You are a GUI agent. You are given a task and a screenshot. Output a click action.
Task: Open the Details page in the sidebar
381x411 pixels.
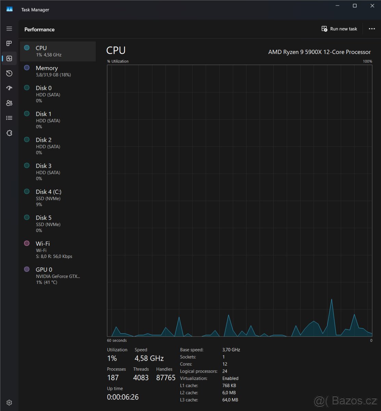click(x=9, y=117)
